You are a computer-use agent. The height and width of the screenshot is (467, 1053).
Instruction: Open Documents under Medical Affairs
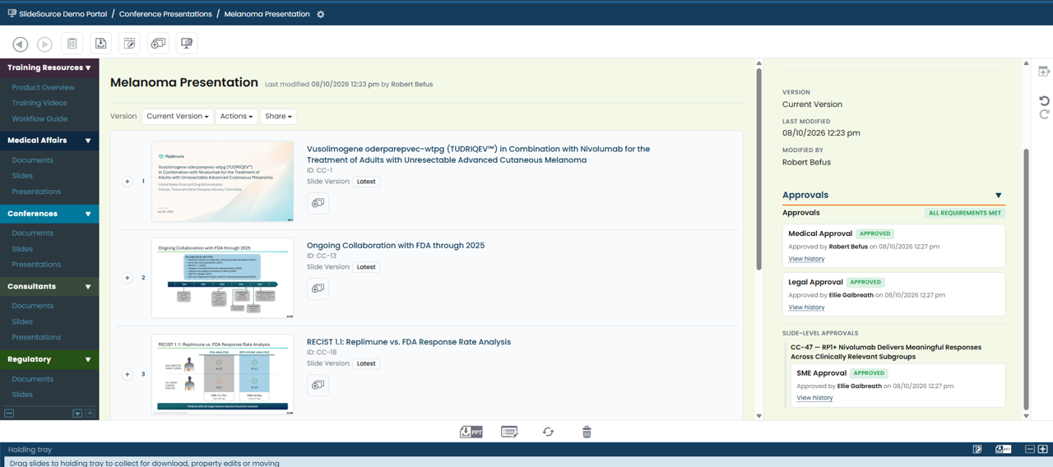coord(32,160)
